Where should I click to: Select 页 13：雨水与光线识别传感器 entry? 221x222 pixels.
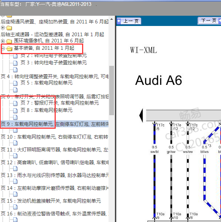coord(55,175)
